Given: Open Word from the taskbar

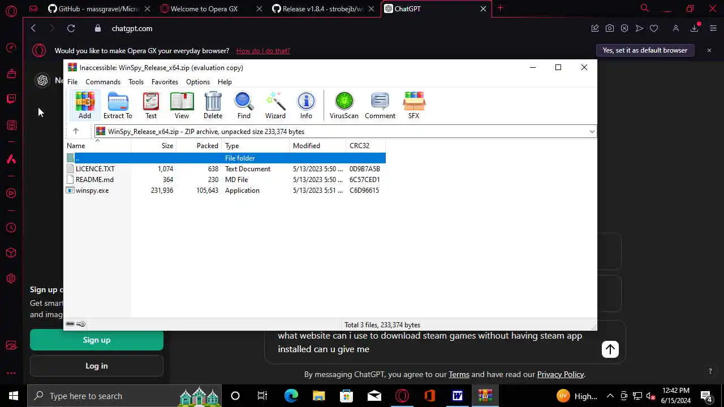Looking at the screenshot, I should coord(457,396).
